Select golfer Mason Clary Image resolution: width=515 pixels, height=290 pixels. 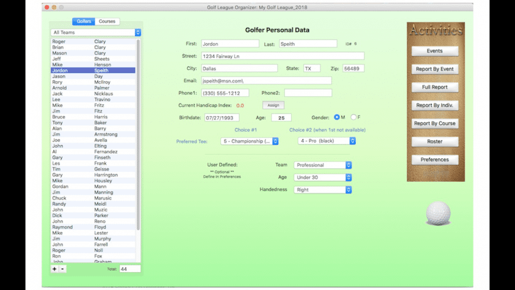93,53
